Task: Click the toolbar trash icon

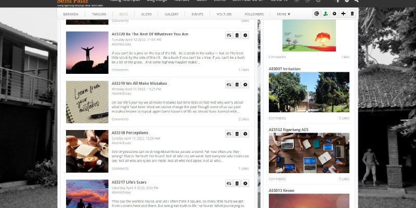Action: point(352,14)
